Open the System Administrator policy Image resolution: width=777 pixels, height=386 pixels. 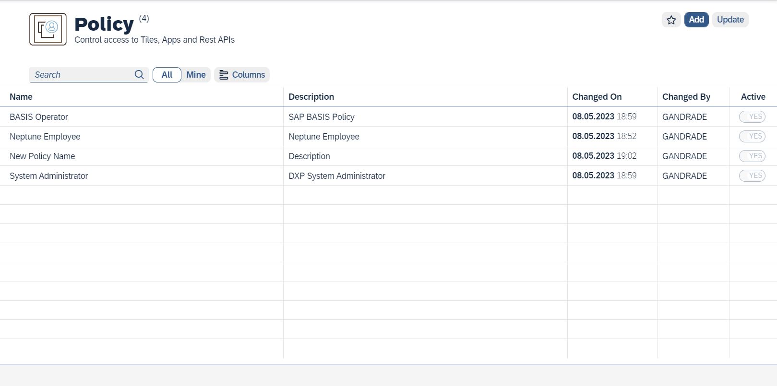tap(49, 176)
